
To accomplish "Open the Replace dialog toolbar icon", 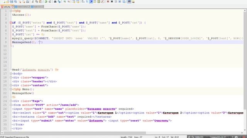I will [59, 2].
